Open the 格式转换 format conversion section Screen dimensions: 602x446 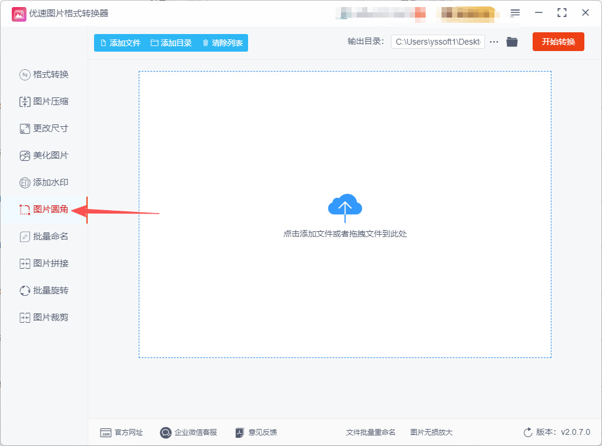coord(44,75)
